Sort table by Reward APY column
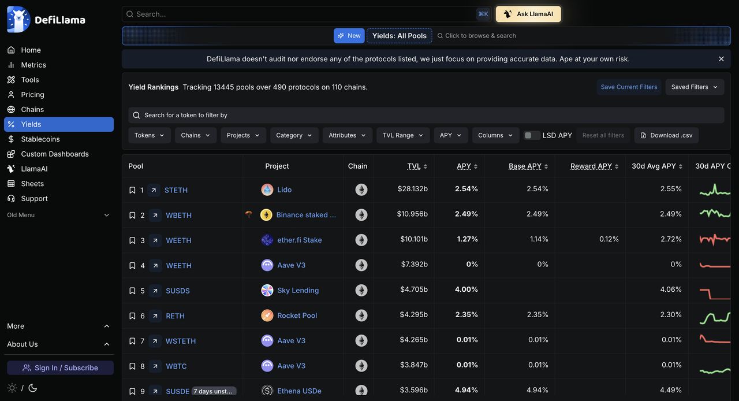739x401 pixels. [594, 166]
